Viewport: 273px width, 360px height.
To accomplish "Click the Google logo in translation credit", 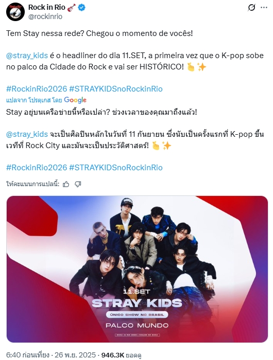I will coord(75,100).
